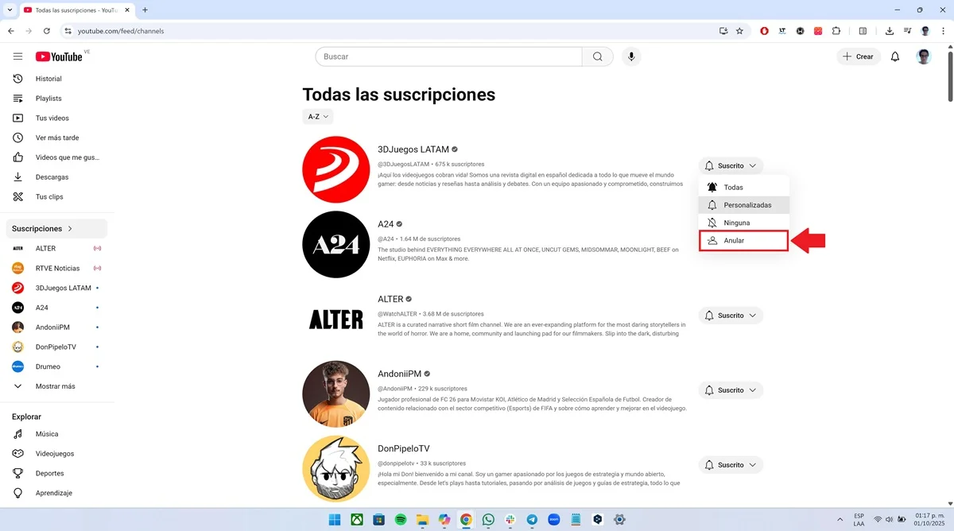
Task: Open the Windows Start menu
Action: pos(335,519)
